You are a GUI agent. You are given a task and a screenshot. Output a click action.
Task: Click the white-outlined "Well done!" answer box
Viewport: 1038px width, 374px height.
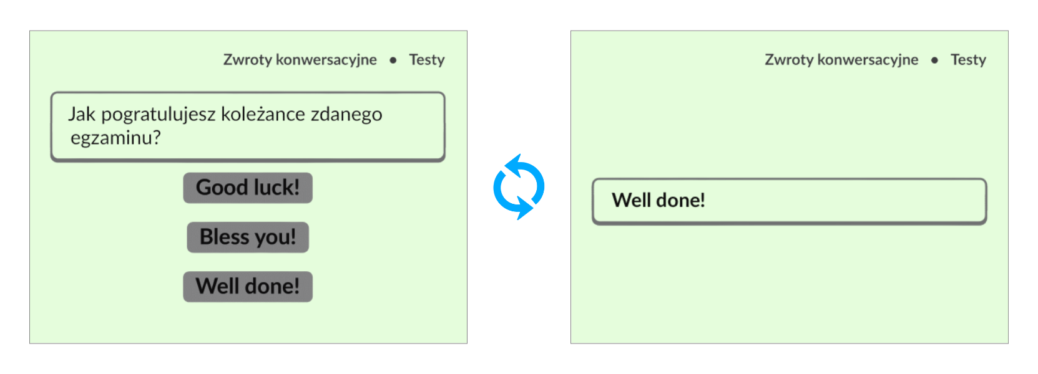789,201
